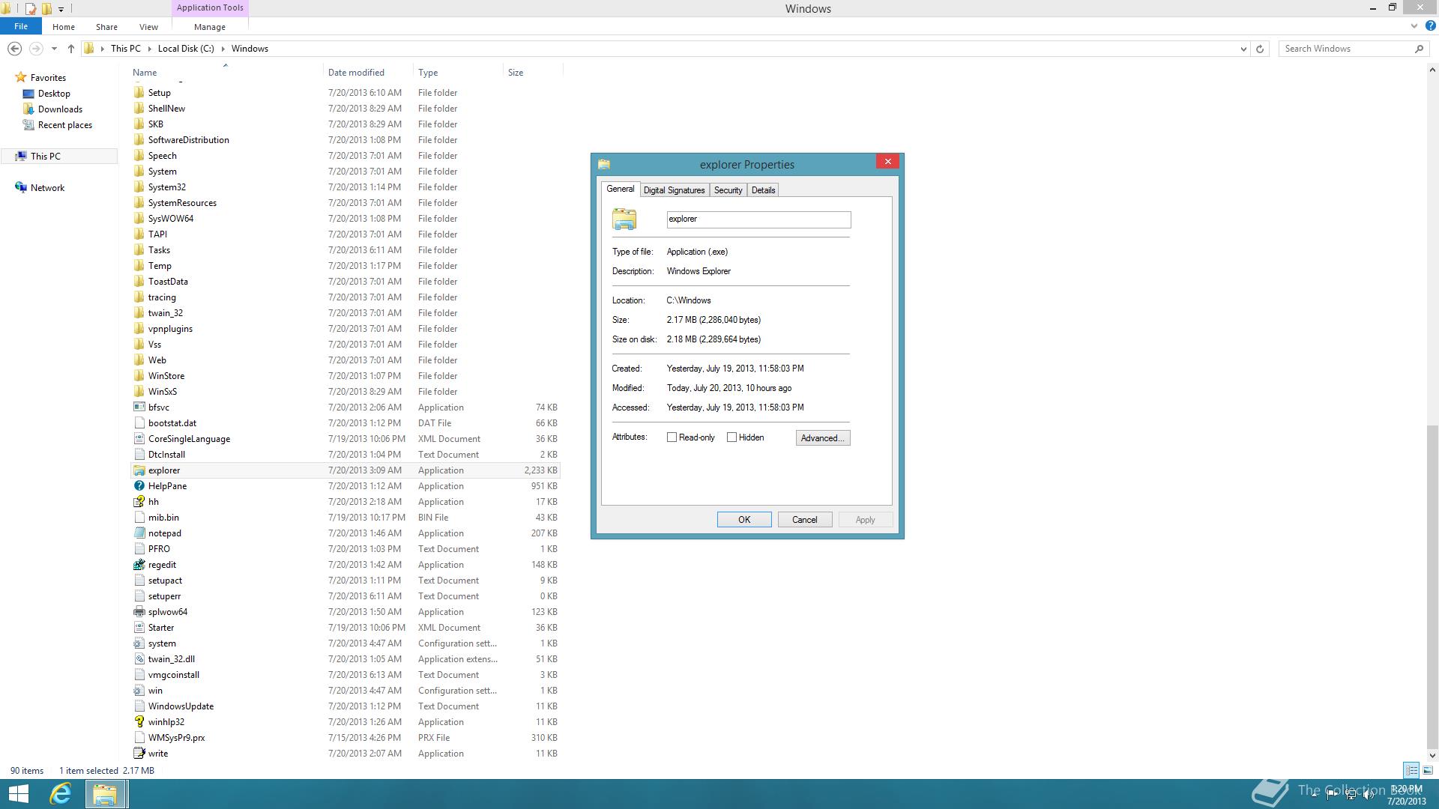The image size is (1439, 809).
Task: Click the winhlp32 application icon
Action: [x=139, y=722]
